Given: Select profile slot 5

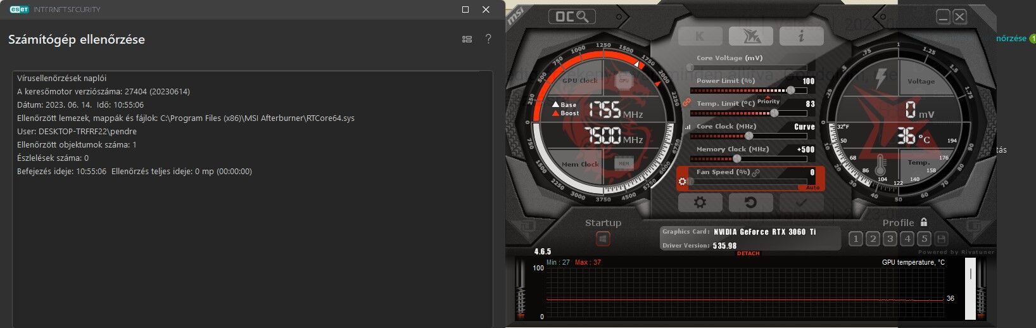Looking at the screenshot, I should coord(924,239).
